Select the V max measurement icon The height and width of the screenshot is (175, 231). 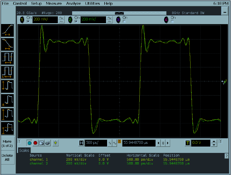7,115
